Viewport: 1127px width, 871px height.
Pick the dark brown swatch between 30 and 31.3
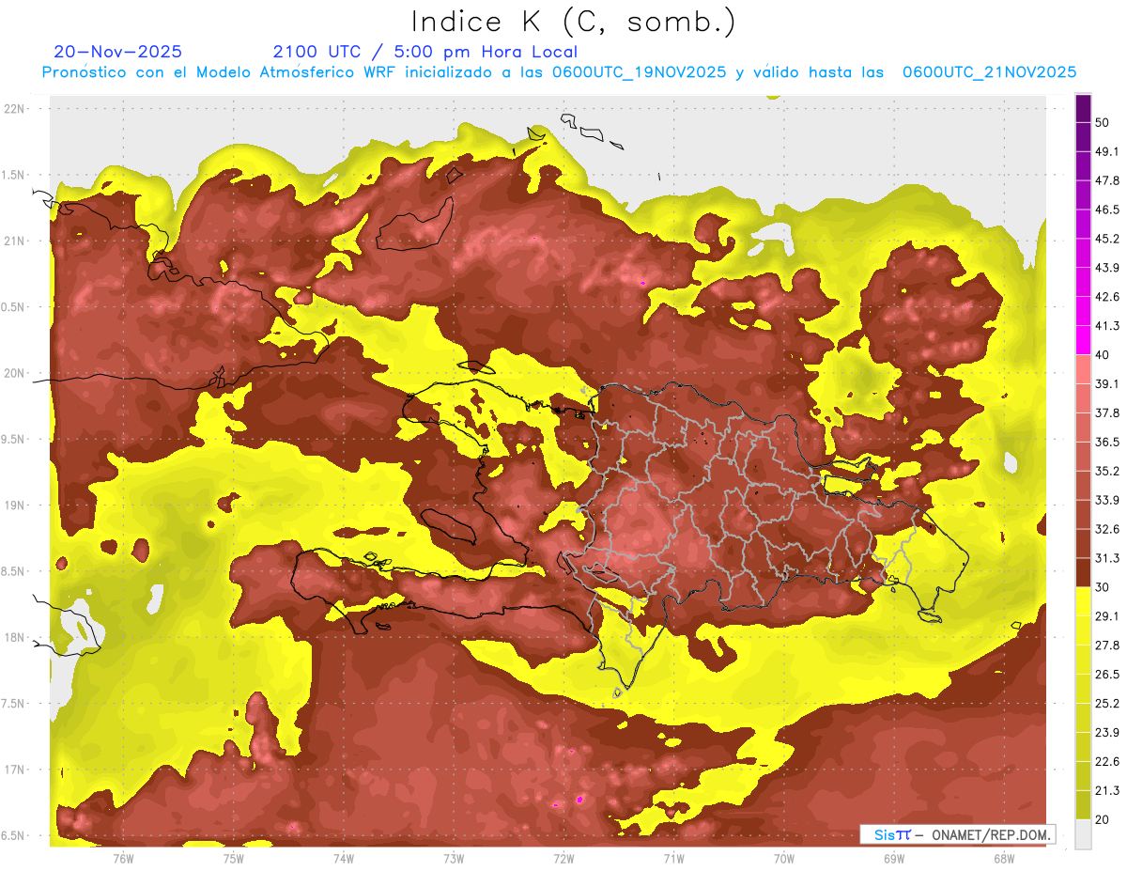(1083, 572)
